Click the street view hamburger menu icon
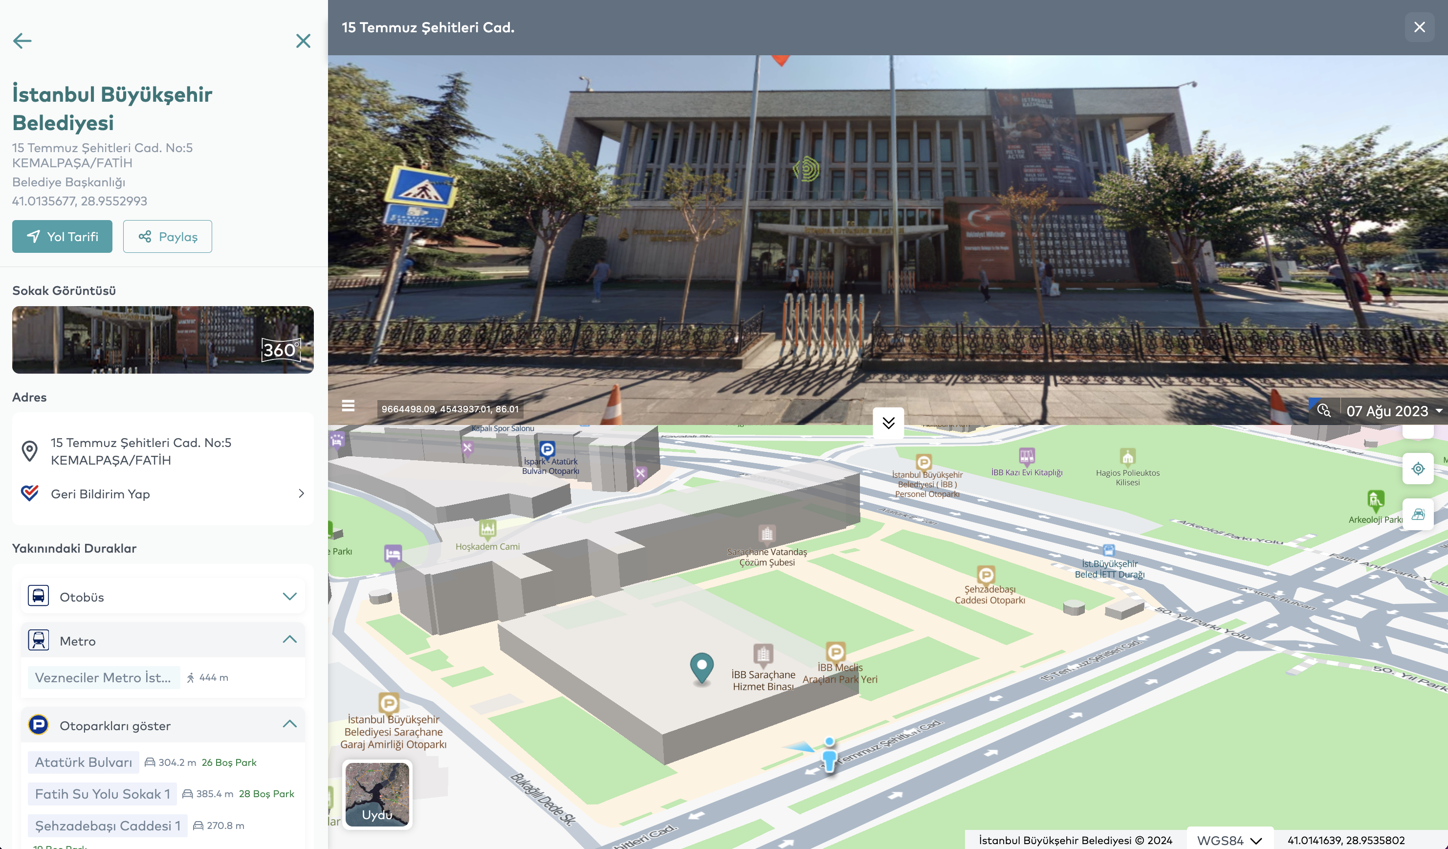 (348, 406)
